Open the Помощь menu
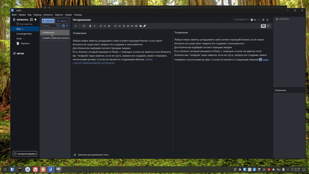 tap(78, 15)
